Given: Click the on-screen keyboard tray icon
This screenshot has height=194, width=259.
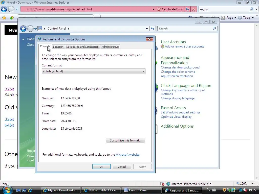Looking at the screenshot, I should [214, 190].
